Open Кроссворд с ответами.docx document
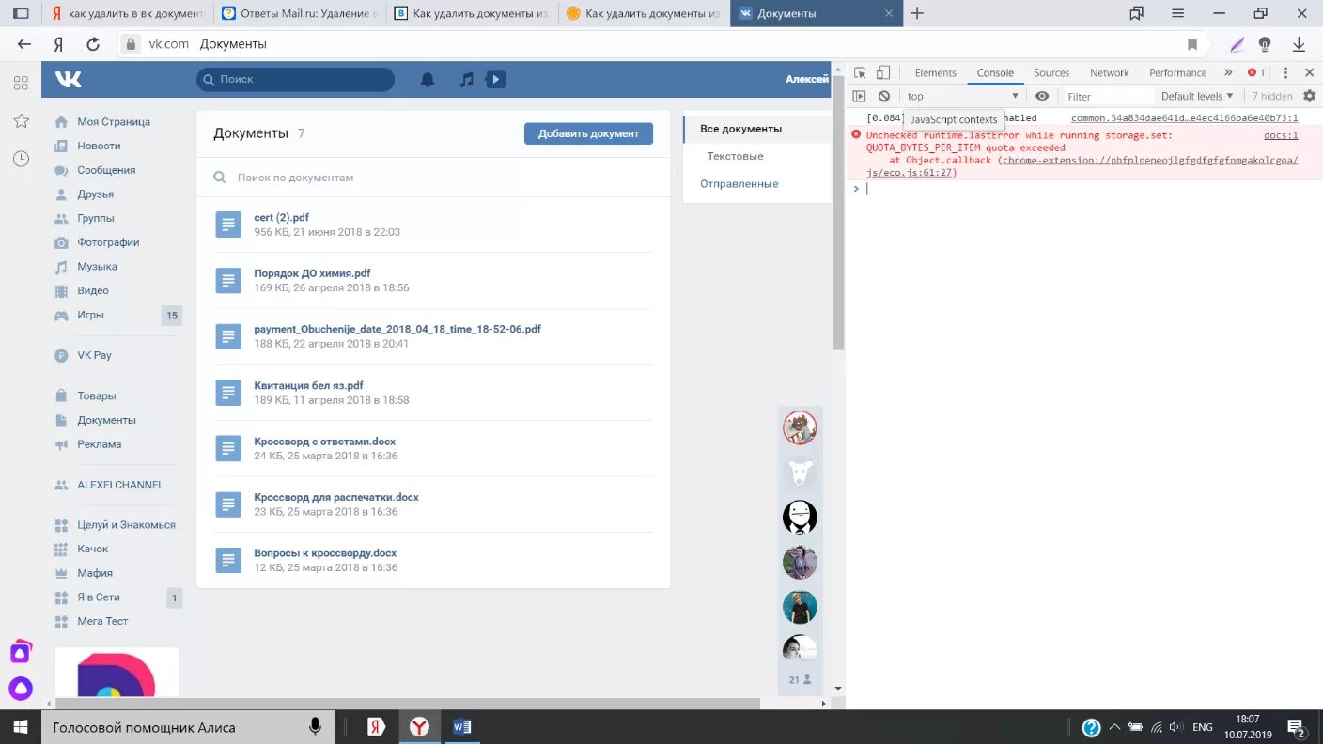 (324, 442)
